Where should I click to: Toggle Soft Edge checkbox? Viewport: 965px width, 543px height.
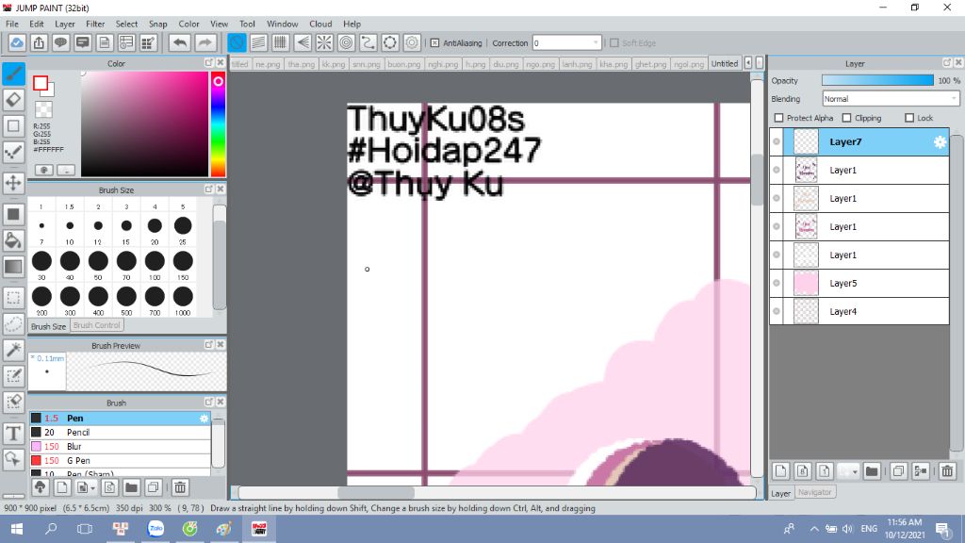(x=613, y=43)
